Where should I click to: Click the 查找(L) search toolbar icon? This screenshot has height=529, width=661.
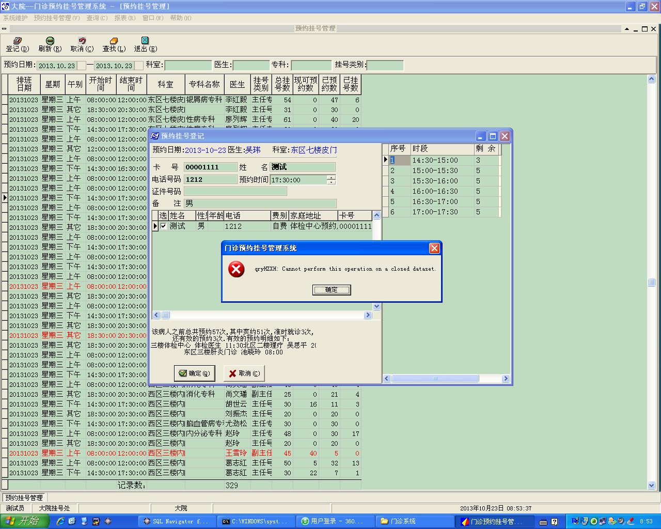pos(114,40)
